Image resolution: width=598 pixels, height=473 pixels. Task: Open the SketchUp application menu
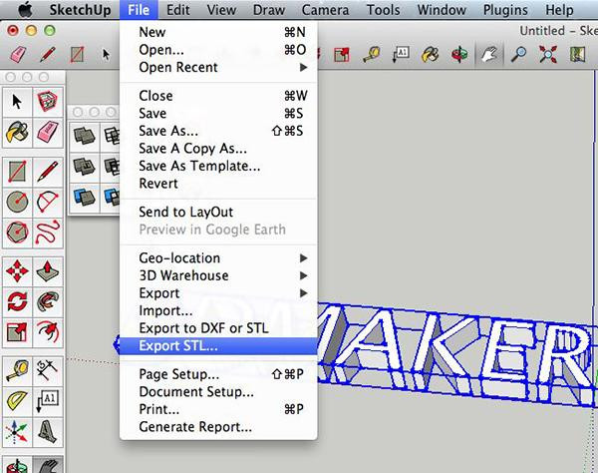coord(80,10)
